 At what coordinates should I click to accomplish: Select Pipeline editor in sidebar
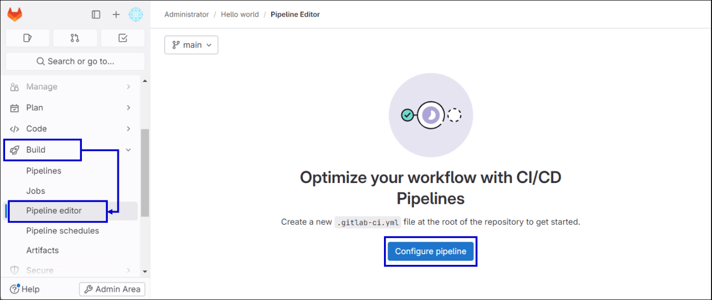(72, 211)
